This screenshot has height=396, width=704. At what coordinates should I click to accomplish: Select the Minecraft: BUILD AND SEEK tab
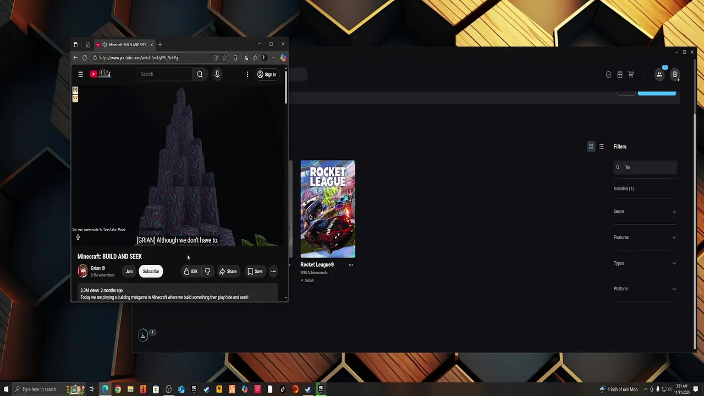[x=124, y=45]
